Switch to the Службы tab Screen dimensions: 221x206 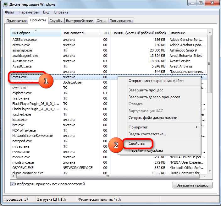56,21
